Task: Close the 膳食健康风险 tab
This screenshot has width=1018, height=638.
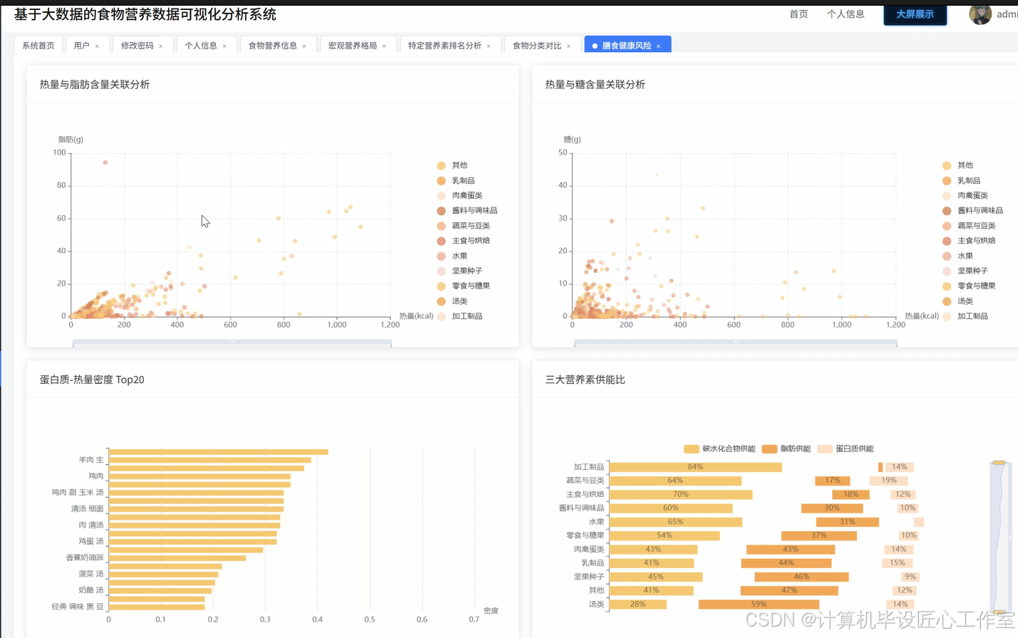Action: 658,46
